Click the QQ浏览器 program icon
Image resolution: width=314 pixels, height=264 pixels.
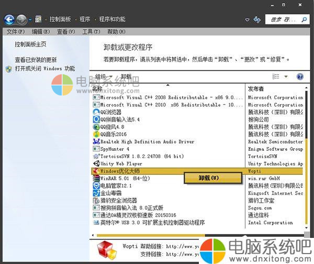point(96,112)
